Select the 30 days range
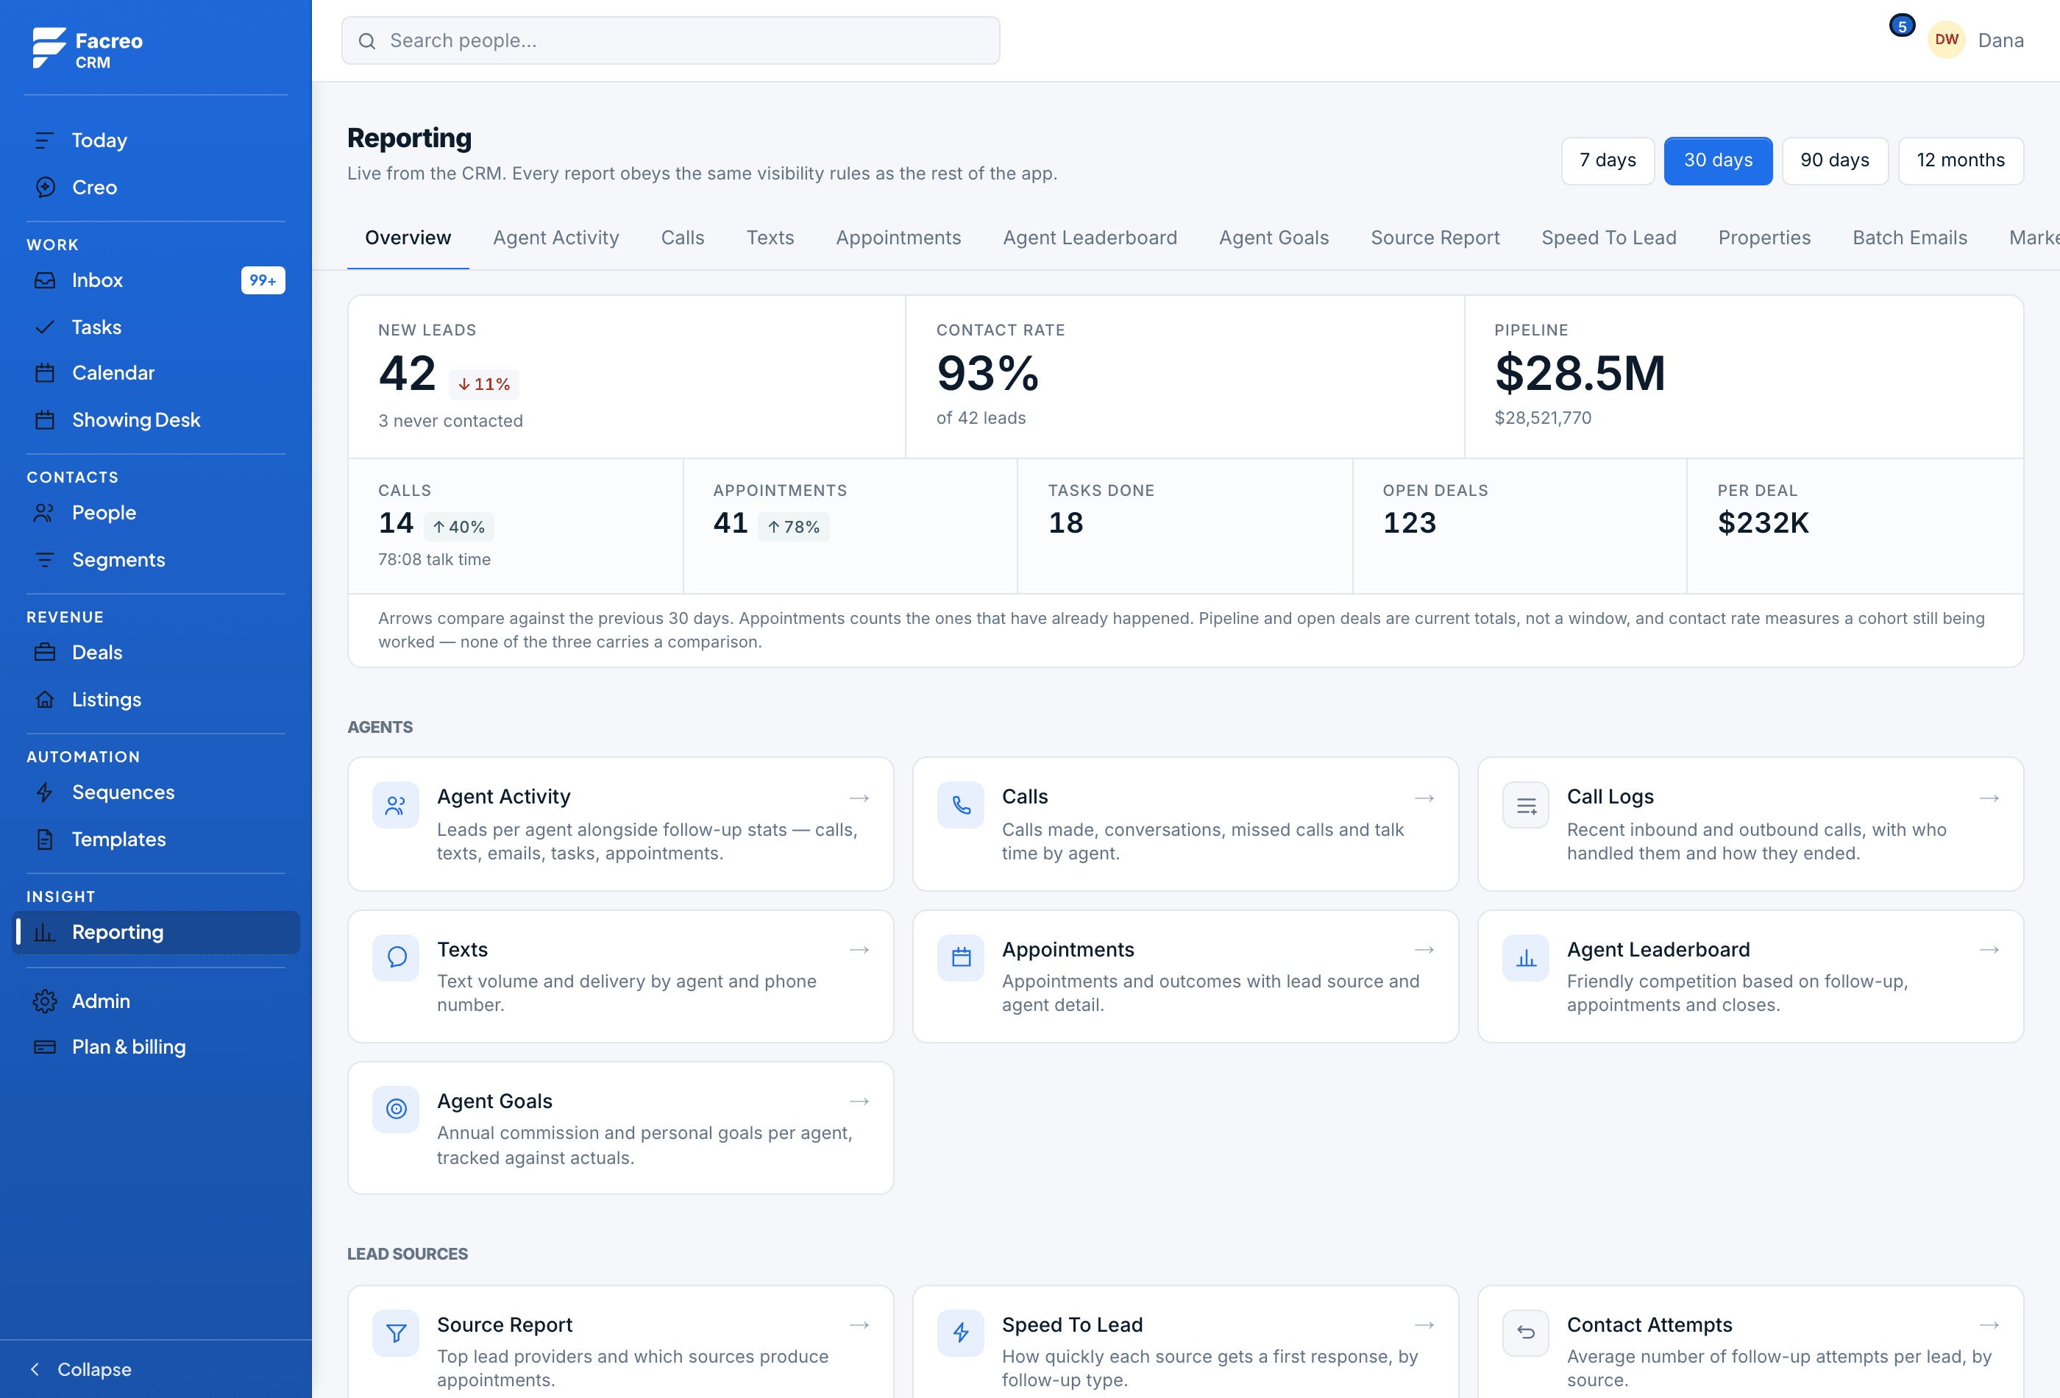 (1718, 160)
